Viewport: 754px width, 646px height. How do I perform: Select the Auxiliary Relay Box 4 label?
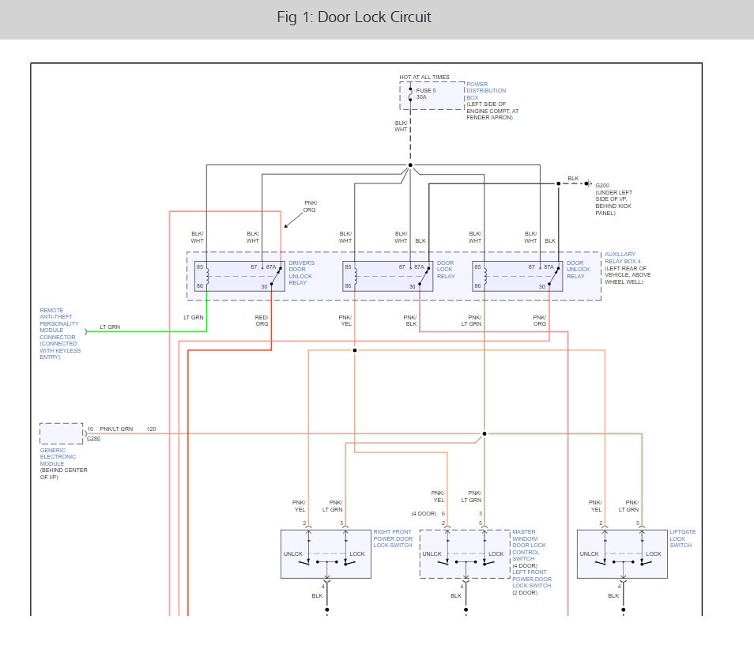622,258
